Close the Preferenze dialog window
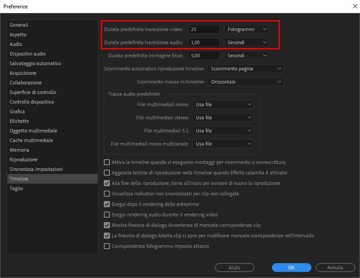Image resolution: width=360 pixels, height=278 pixels. tap(354, 6)
